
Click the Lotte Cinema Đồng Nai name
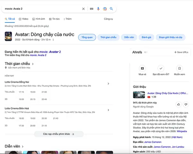point(17,82)
